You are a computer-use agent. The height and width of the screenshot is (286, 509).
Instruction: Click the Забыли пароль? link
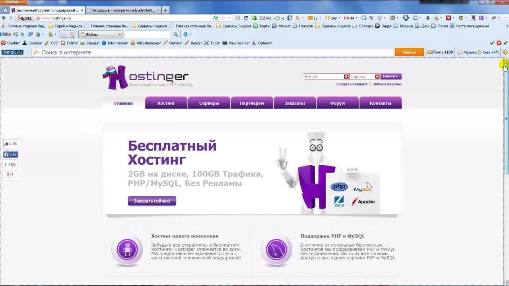pos(387,84)
